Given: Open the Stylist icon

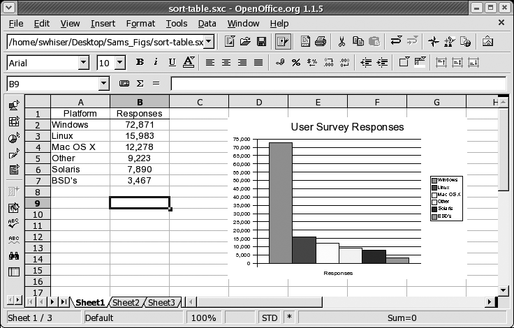Looking at the screenshot, I should pos(450,42).
